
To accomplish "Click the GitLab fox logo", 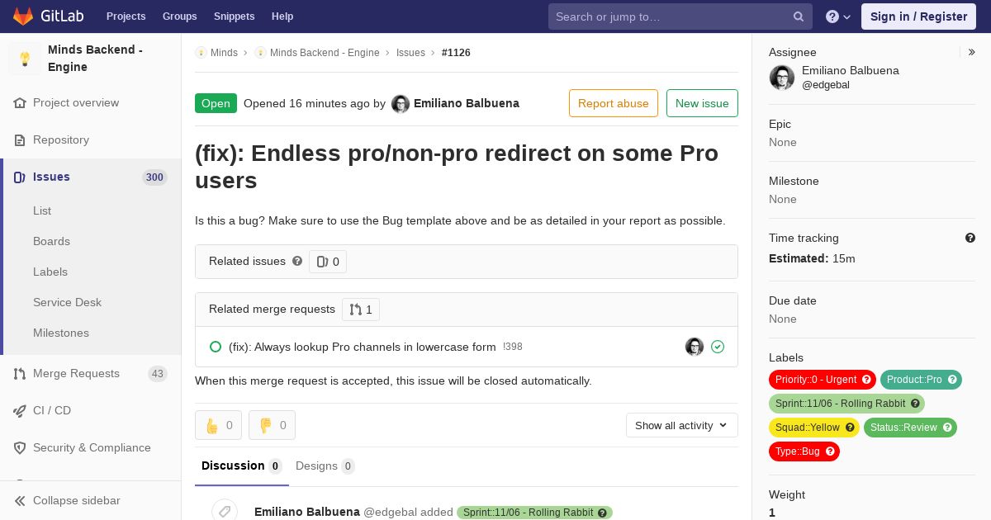I will coord(23,16).
